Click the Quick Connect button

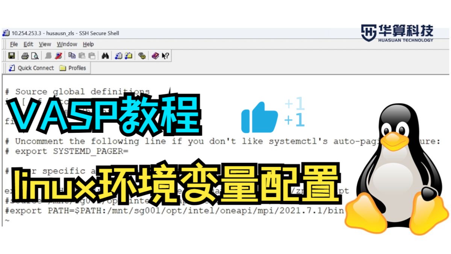click(x=31, y=68)
